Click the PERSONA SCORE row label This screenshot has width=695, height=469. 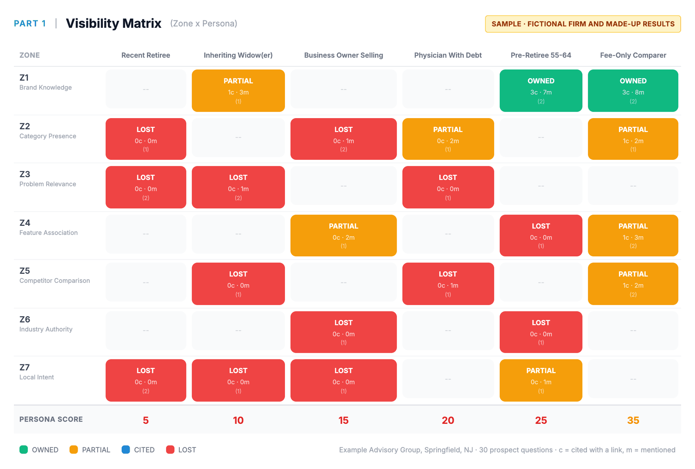click(51, 419)
